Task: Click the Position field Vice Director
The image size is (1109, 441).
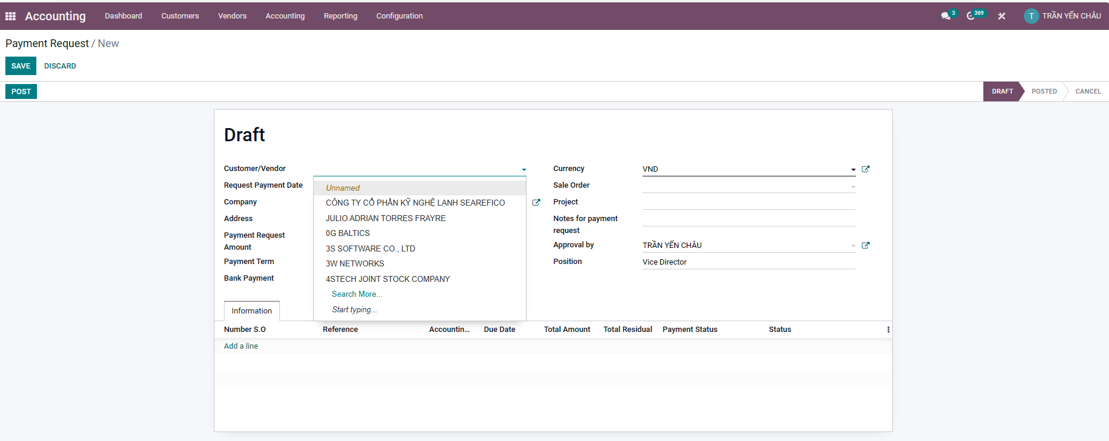Action: coord(749,262)
